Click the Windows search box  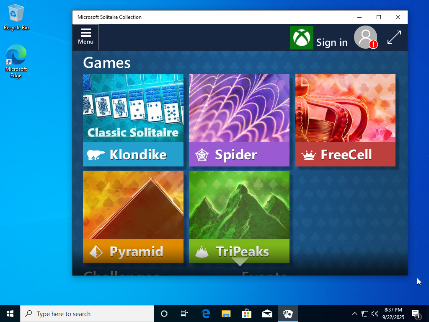pyautogui.click(x=87, y=314)
